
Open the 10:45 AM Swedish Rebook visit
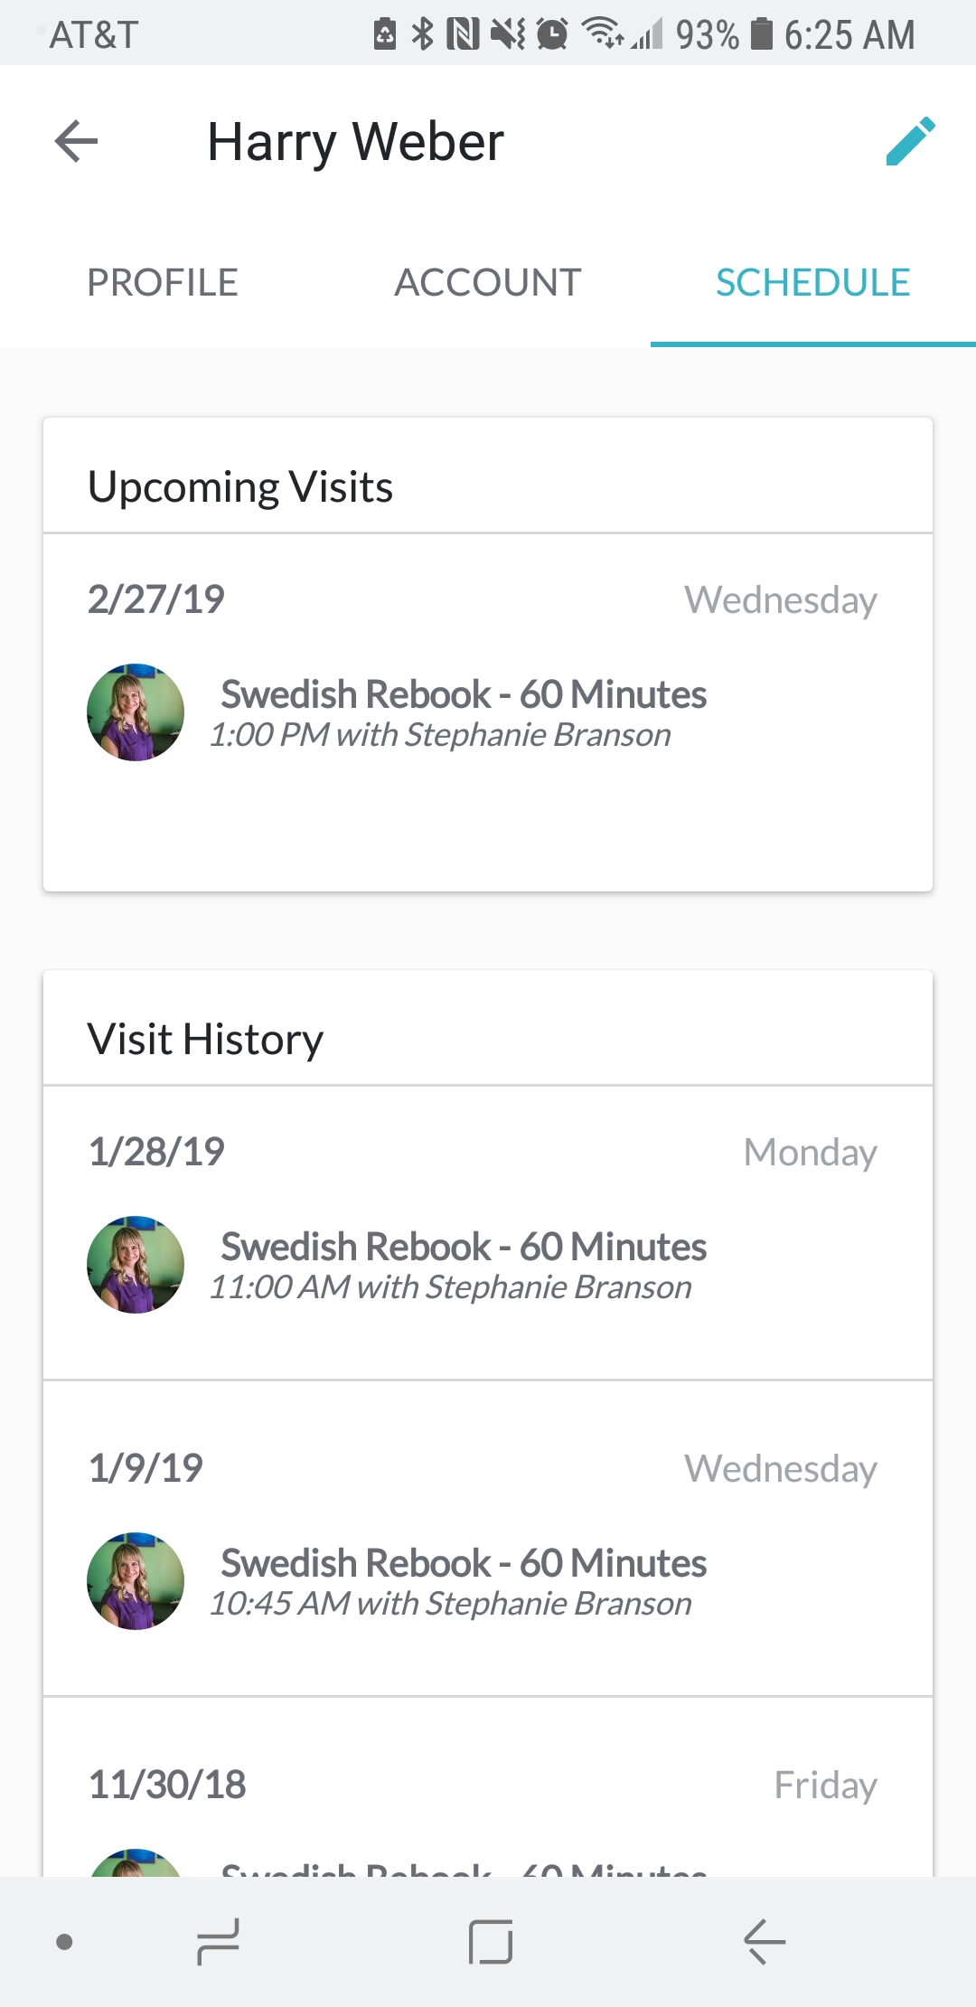coord(488,1539)
